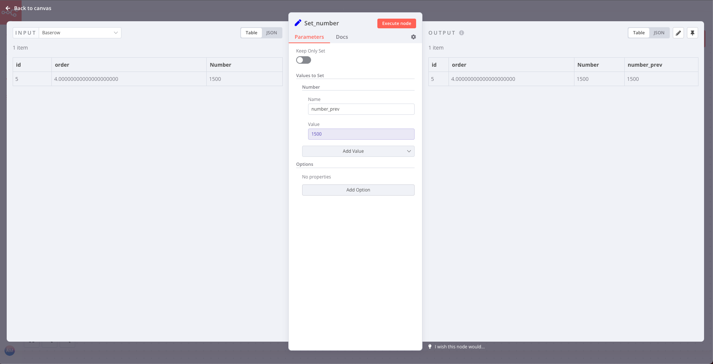Click the output order cell 4.00000000000000000000
Screen dimensions: 713x364
[x=511, y=79]
